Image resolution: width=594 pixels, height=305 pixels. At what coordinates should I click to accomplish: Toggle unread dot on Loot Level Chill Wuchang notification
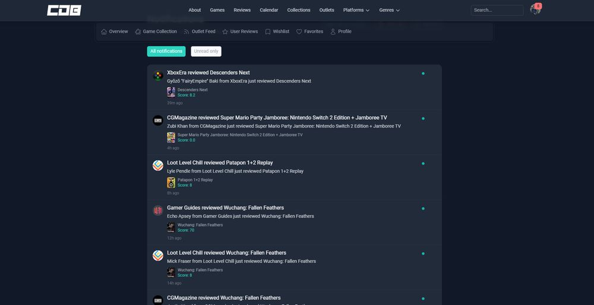tap(423, 253)
